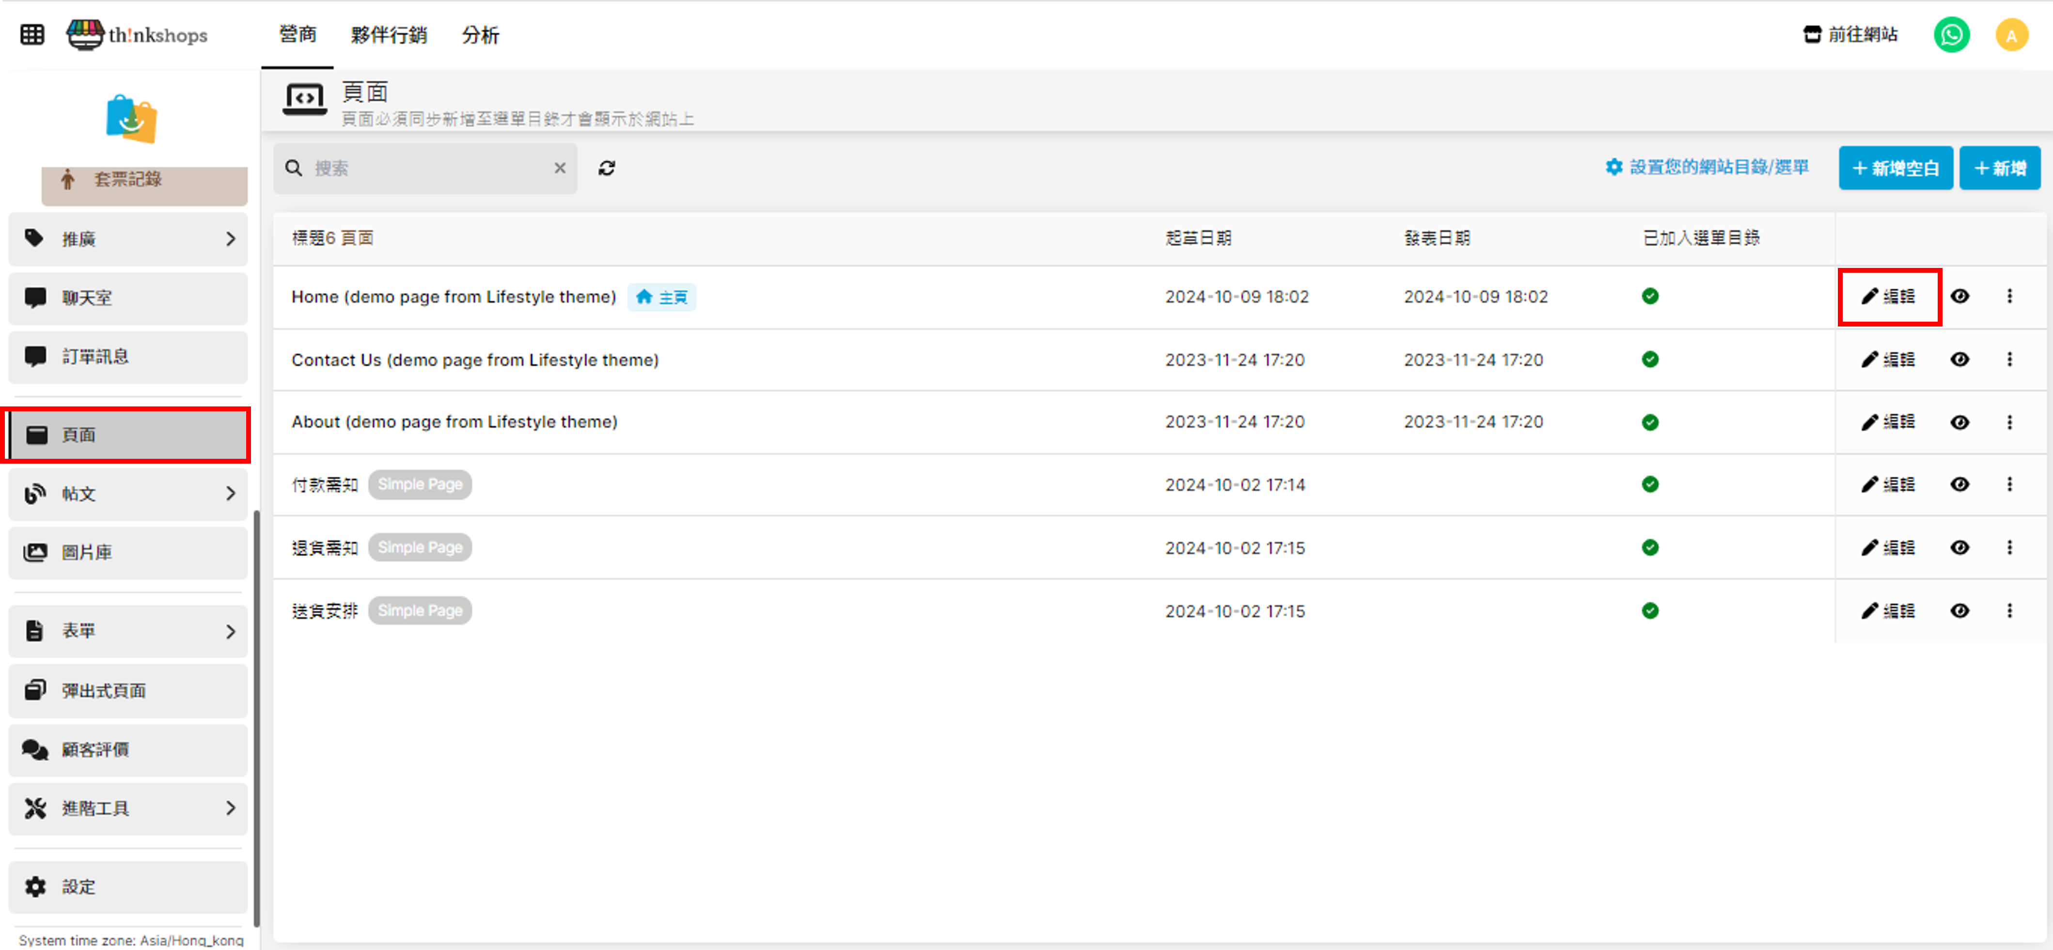2053x950 pixels.
Task: Expand the 推廣 sidebar menu
Action: click(x=127, y=239)
